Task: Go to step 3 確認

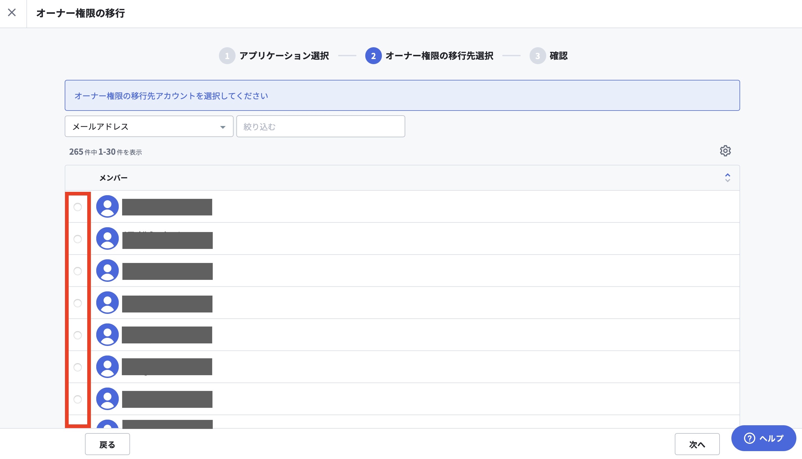Action: (x=548, y=56)
